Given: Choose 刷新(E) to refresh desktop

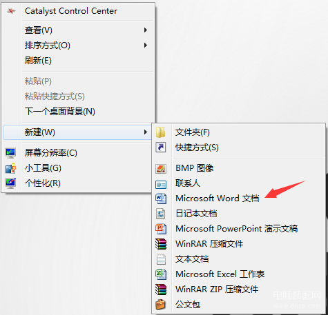Looking at the screenshot, I should pos(78,61).
